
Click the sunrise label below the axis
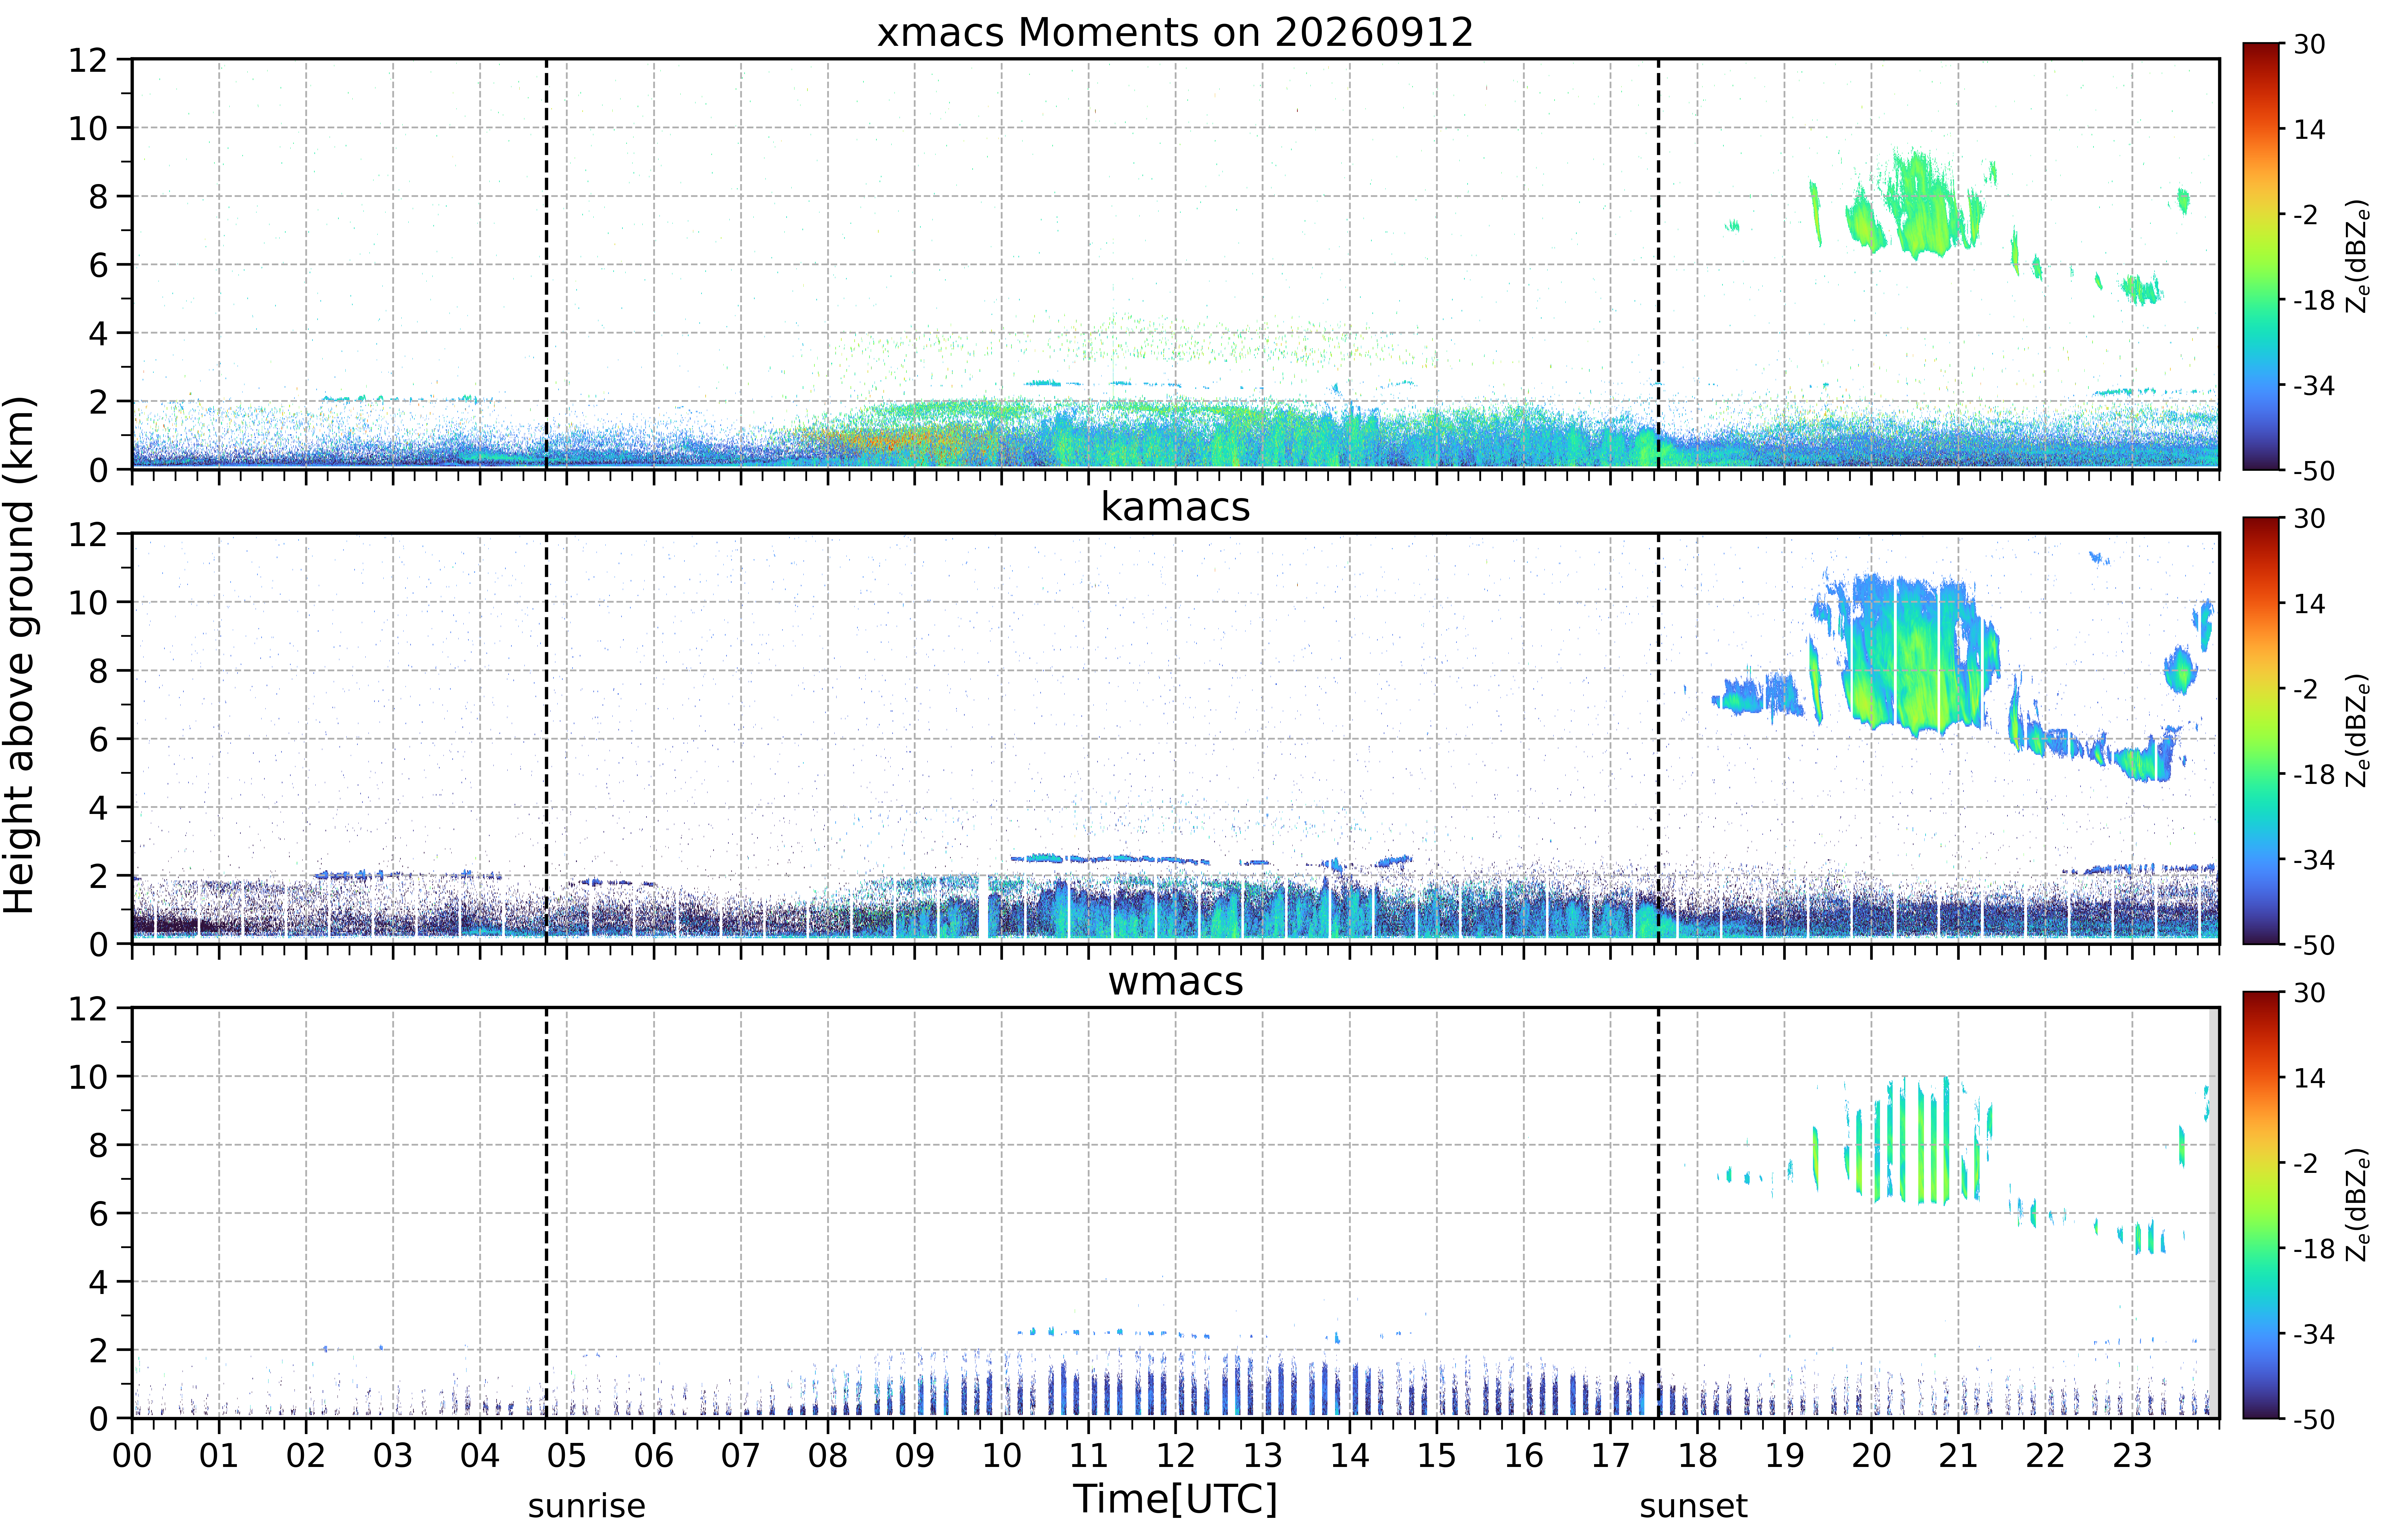point(587,1505)
